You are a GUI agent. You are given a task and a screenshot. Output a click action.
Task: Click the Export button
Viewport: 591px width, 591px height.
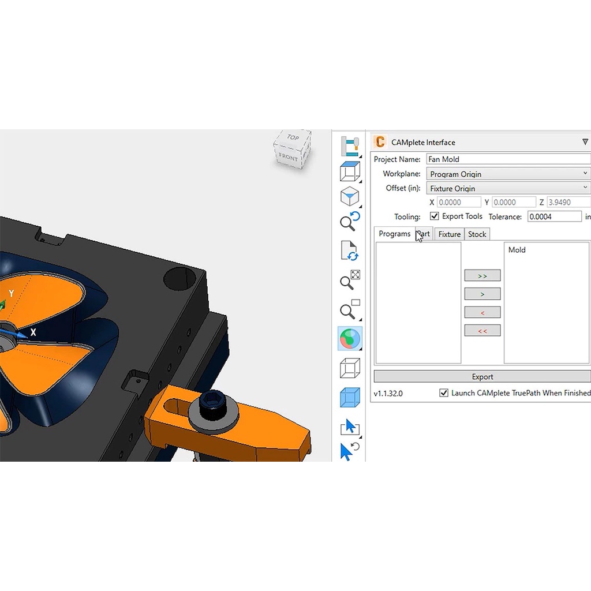pyautogui.click(x=482, y=376)
